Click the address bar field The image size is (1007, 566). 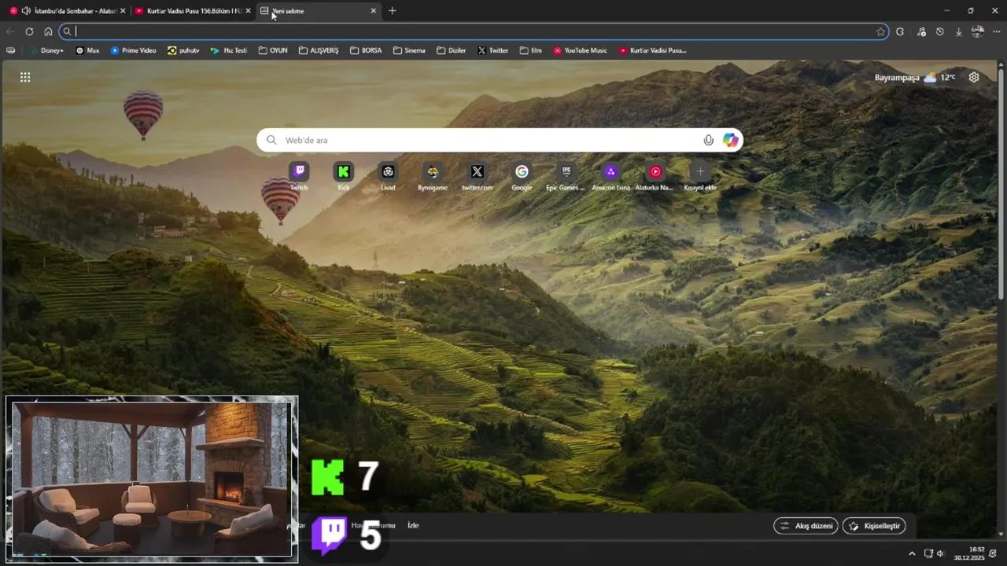click(474, 31)
